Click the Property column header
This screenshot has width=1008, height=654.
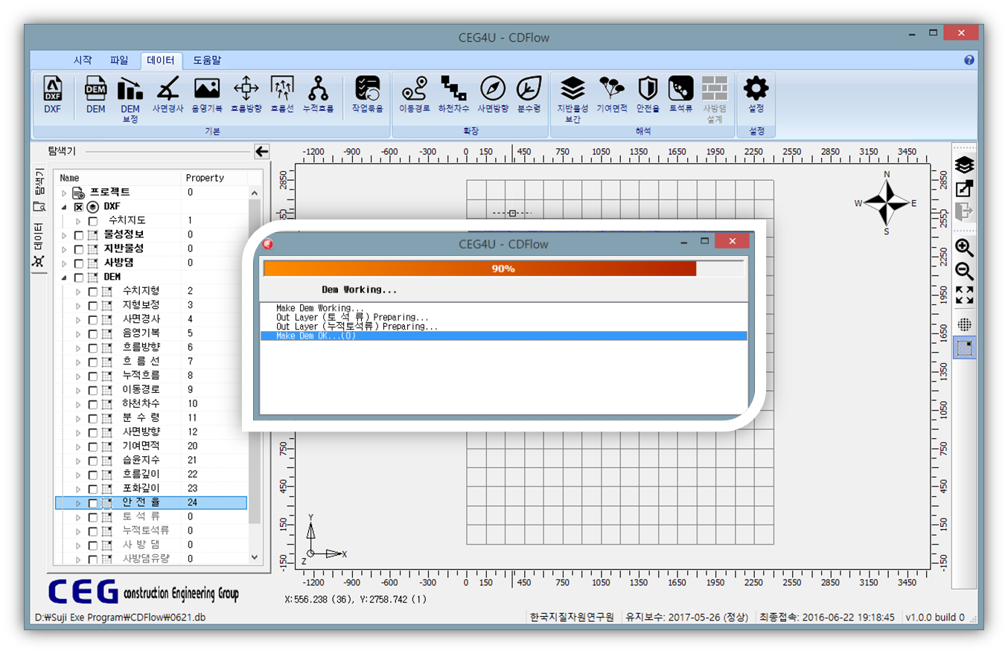pos(216,179)
